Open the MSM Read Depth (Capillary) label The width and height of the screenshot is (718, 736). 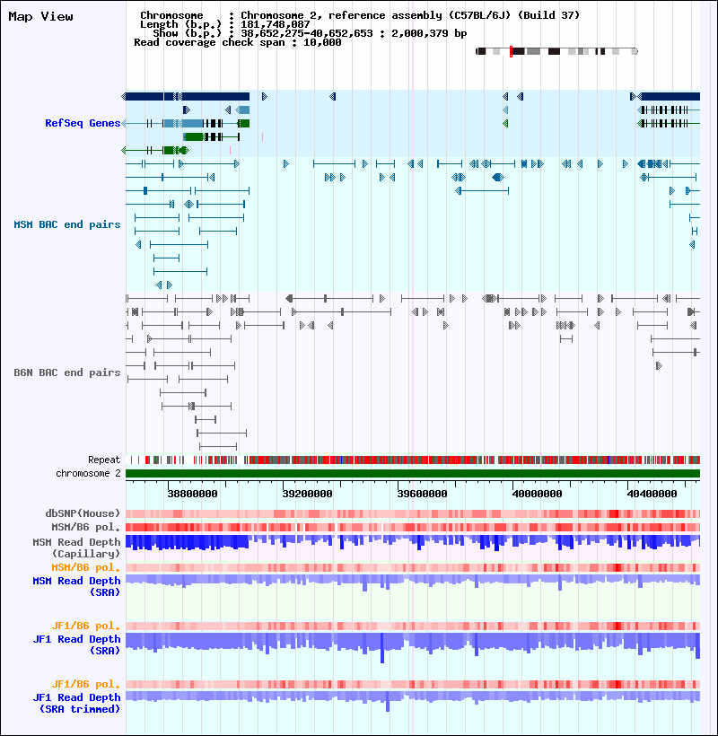(x=76, y=548)
